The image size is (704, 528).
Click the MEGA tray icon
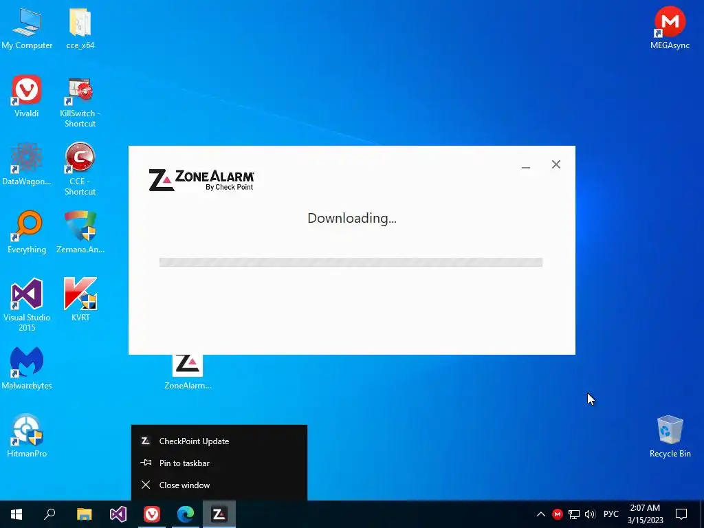click(x=557, y=514)
